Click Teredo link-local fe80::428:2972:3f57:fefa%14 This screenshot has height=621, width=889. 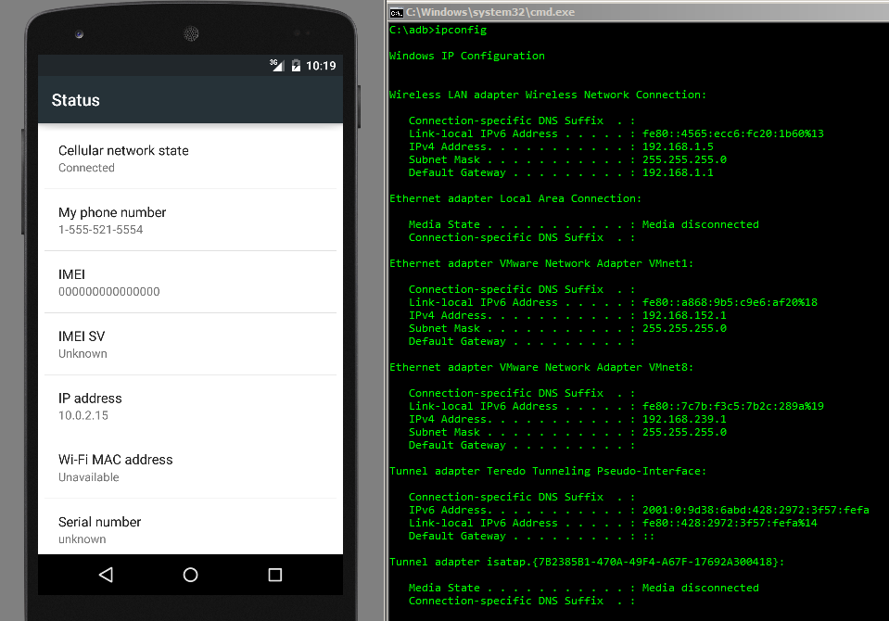(x=730, y=523)
